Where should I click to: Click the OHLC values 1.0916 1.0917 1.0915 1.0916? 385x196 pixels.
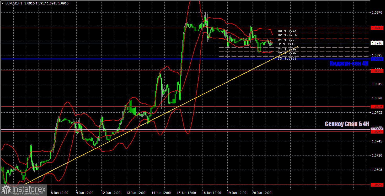[x=46, y=3]
